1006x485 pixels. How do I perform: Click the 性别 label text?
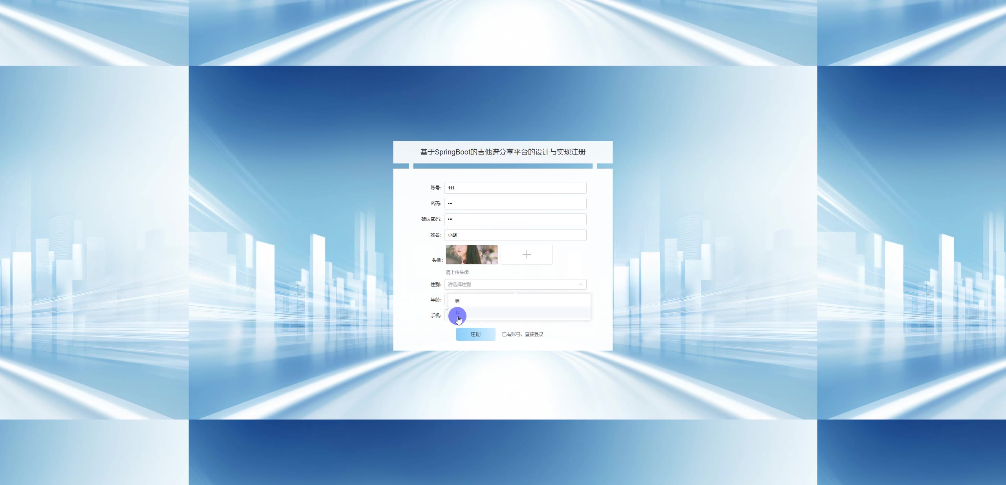435,284
